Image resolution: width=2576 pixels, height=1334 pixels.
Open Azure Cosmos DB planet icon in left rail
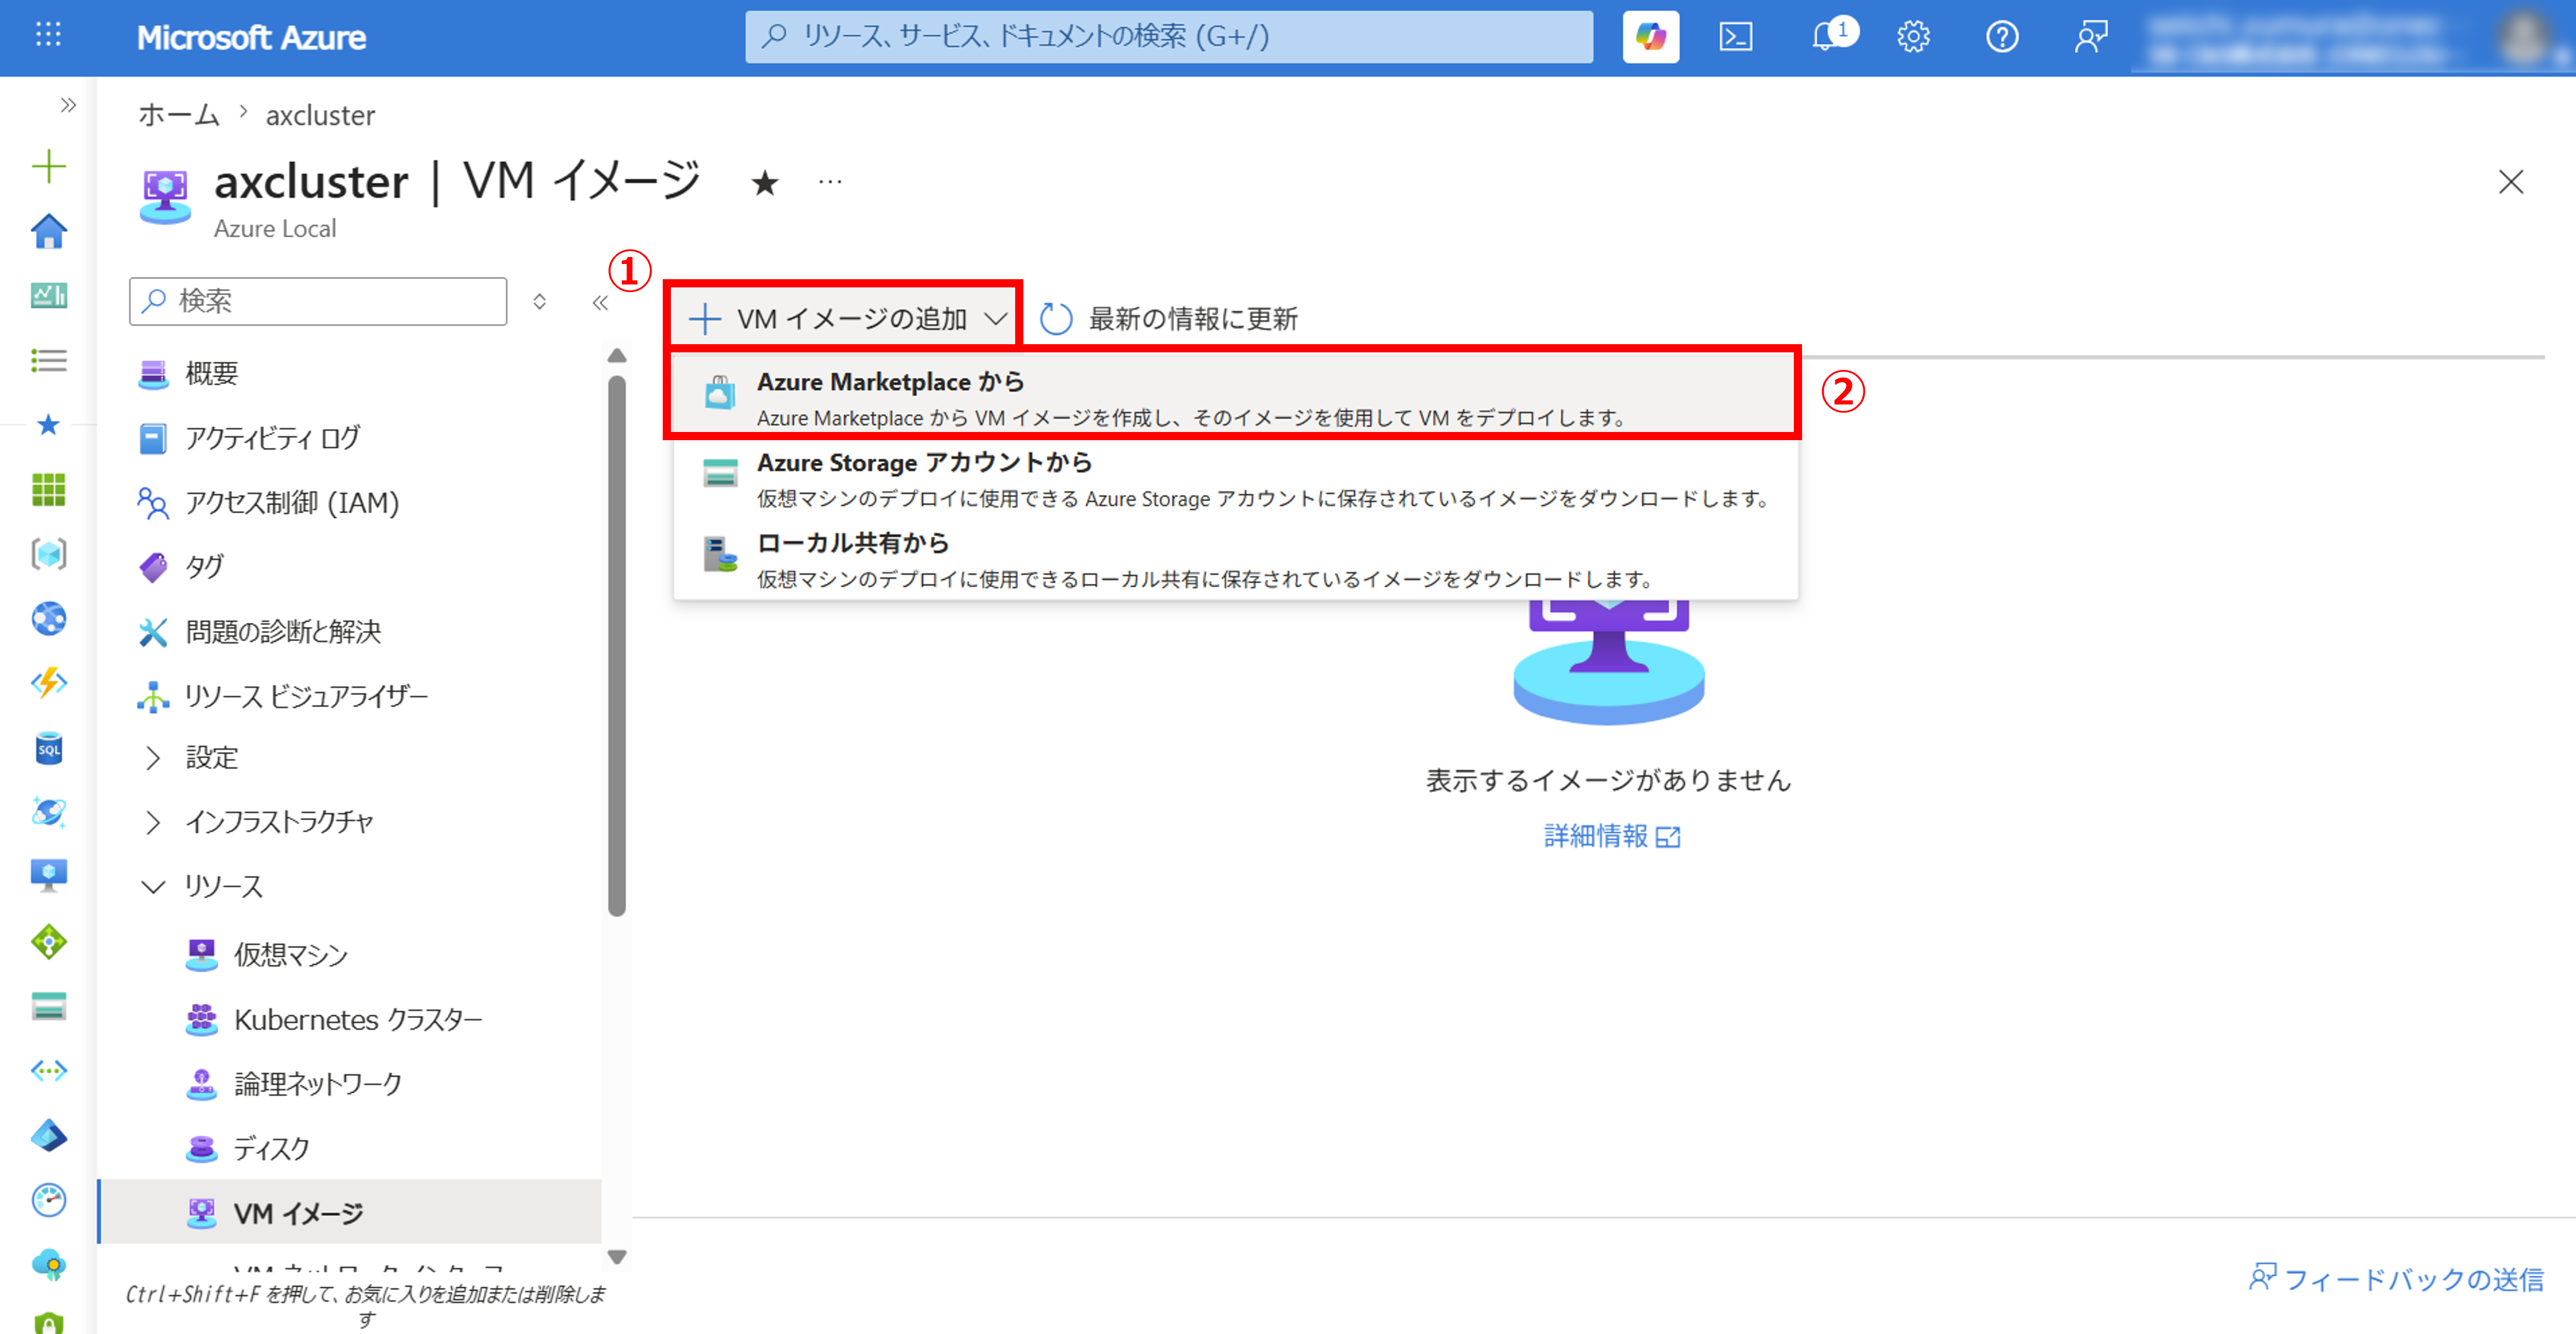tap(48, 812)
